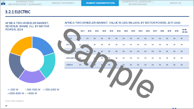Click the Source: Mordor Intelligence text
Screen dimensions: 194x109
14,101
